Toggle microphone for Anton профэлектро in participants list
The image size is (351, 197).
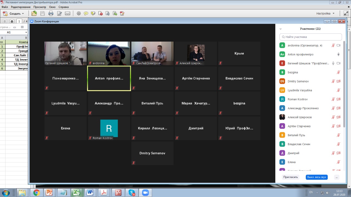click(x=338, y=54)
